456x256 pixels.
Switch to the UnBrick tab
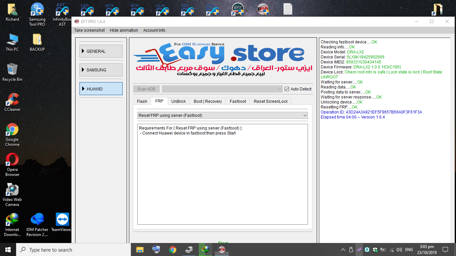179,101
